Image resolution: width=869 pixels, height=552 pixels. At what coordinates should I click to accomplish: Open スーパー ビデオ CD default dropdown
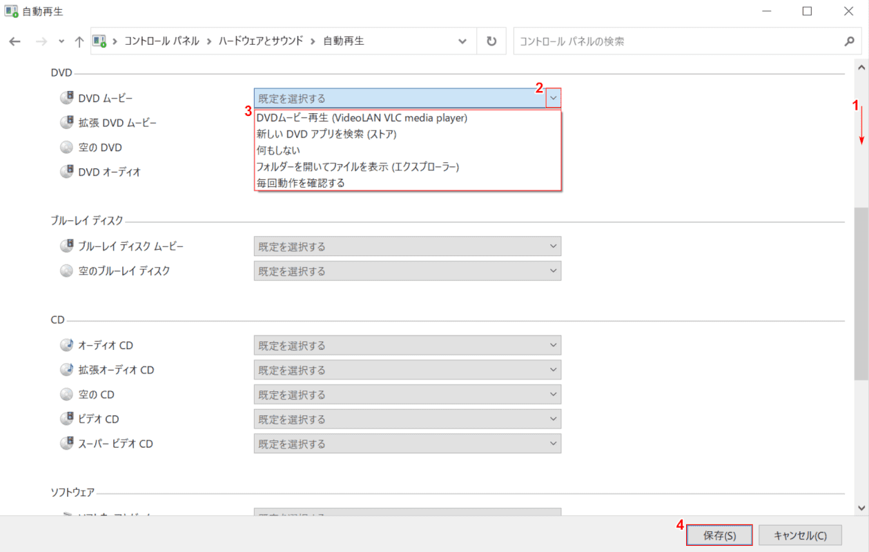click(407, 444)
